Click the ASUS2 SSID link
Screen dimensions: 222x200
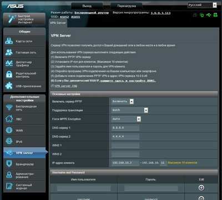[64, 17]
